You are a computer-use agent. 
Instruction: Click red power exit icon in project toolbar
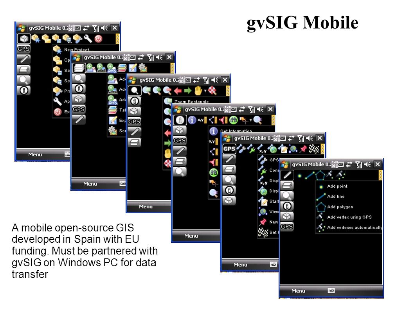coord(98,39)
